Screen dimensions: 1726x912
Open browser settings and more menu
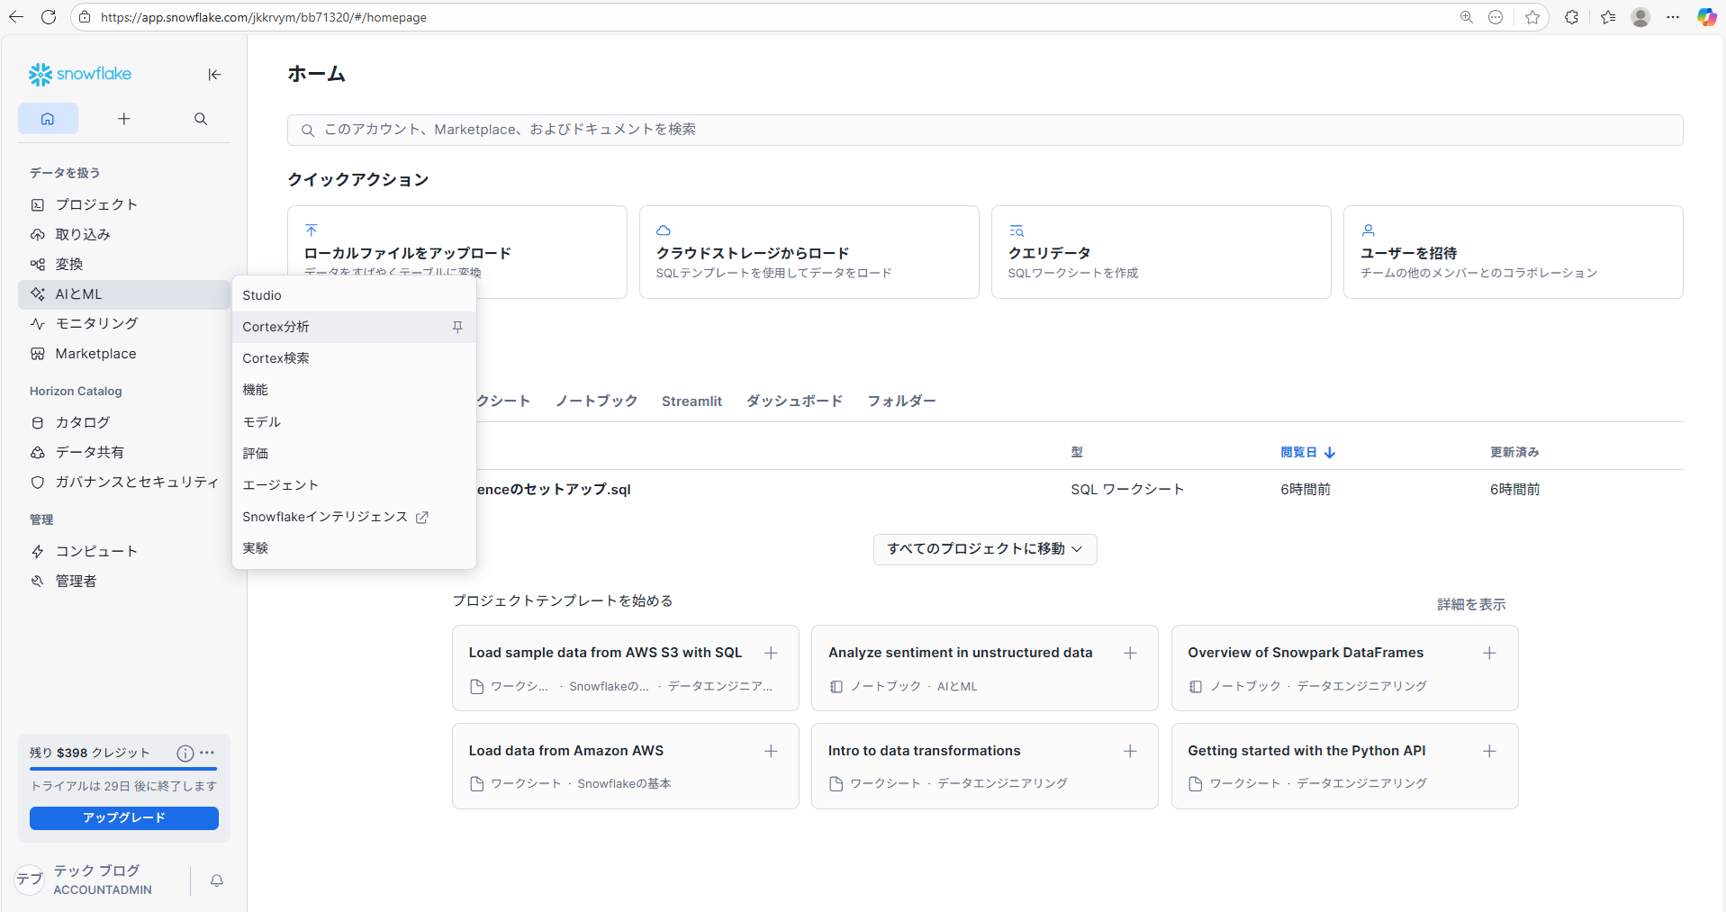click(x=1673, y=17)
